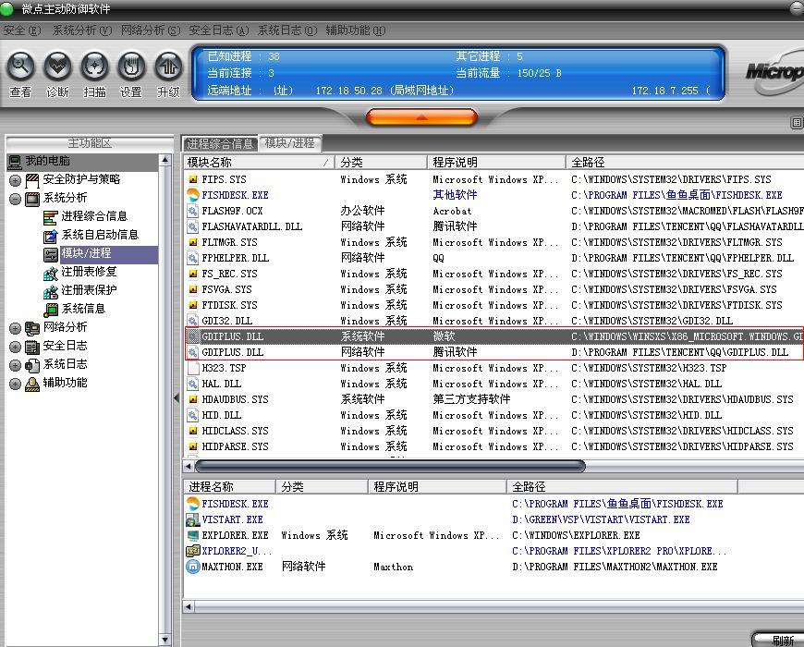
Task: Open the 系统分析(V) menu
Action: click(82, 31)
